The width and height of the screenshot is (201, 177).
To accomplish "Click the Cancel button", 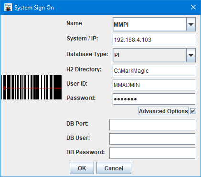I will (114, 168).
